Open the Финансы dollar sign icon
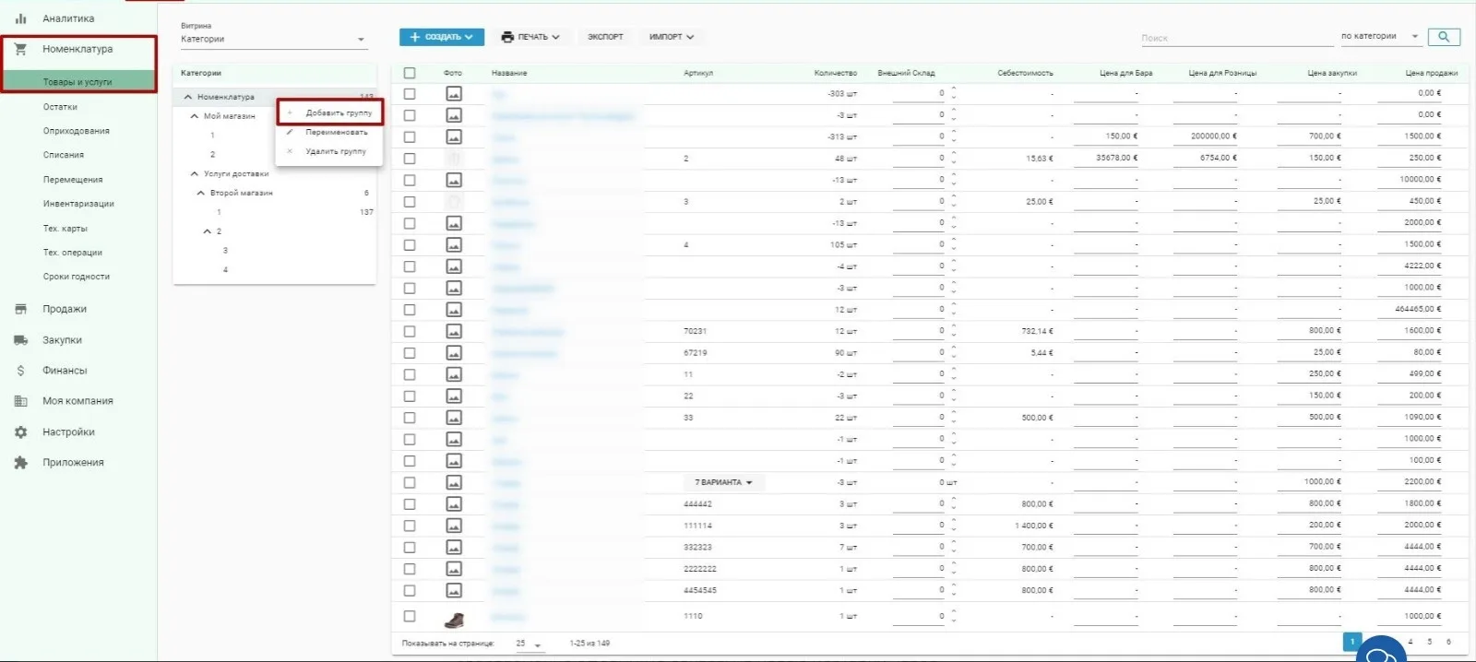 (20, 371)
